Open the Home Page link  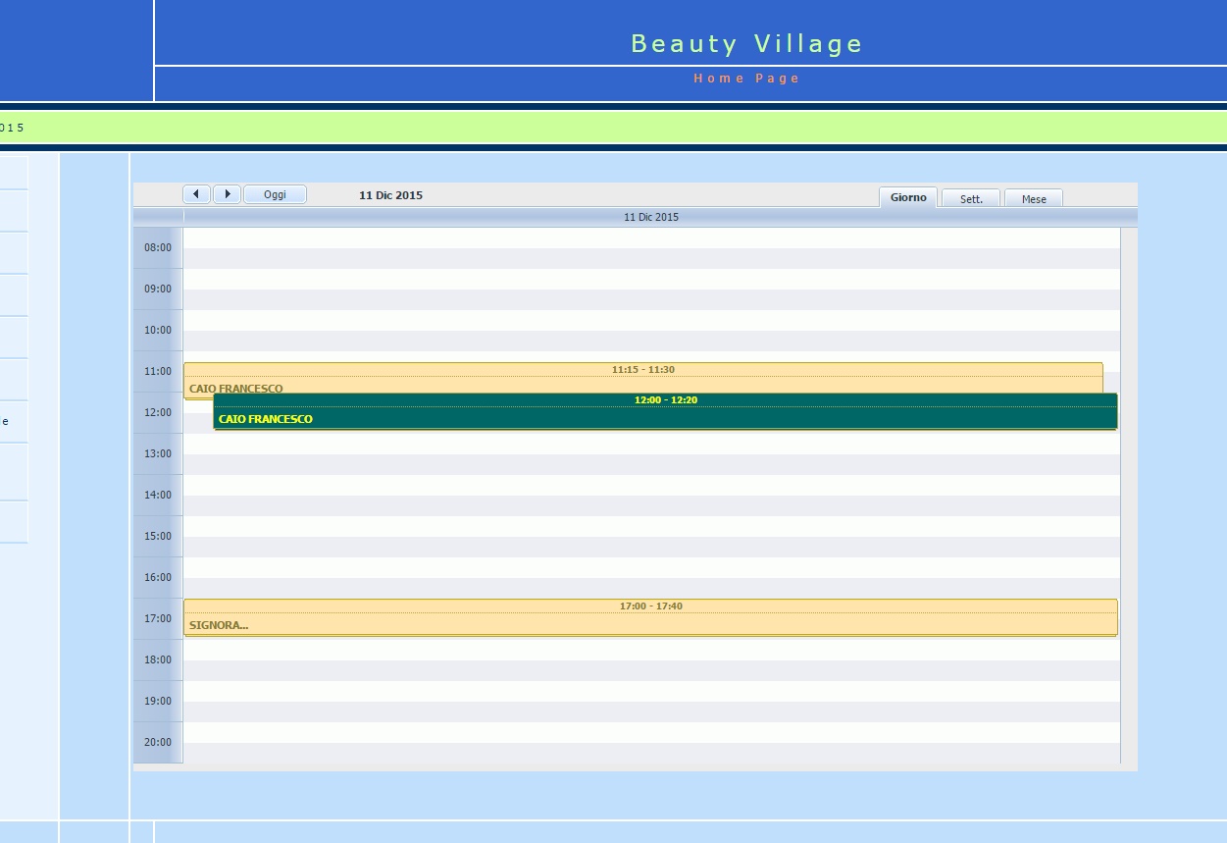(747, 79)
